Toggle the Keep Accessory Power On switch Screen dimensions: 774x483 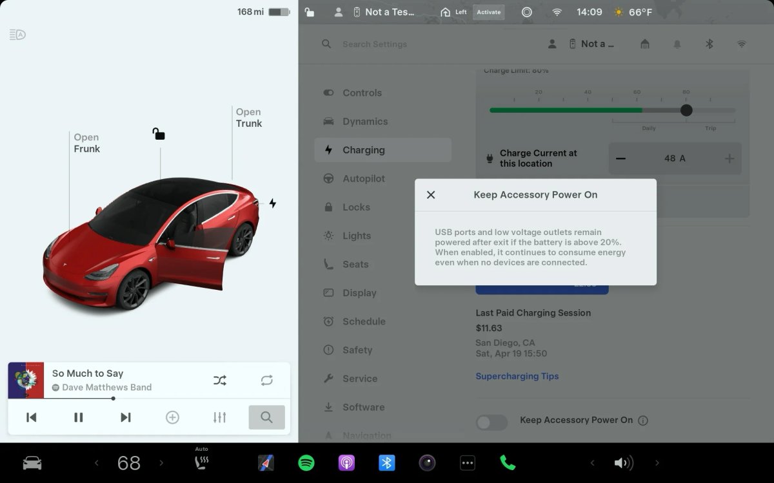491,422
